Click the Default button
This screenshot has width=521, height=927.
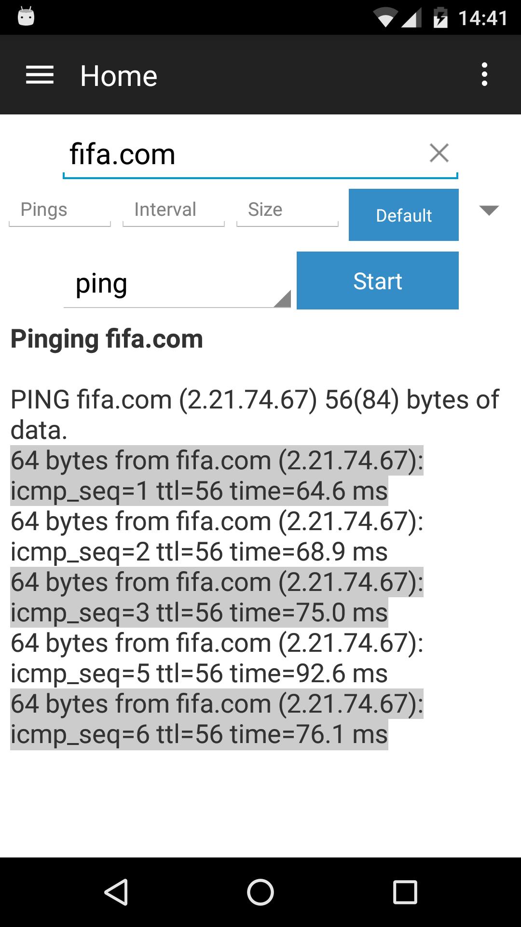pyautogui.click(x=404, y=215)
